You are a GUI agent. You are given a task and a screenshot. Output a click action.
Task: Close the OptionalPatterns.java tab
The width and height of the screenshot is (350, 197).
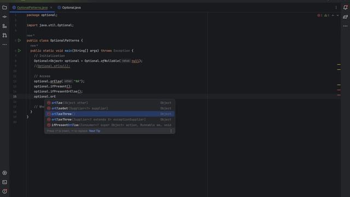pos(51,8)
